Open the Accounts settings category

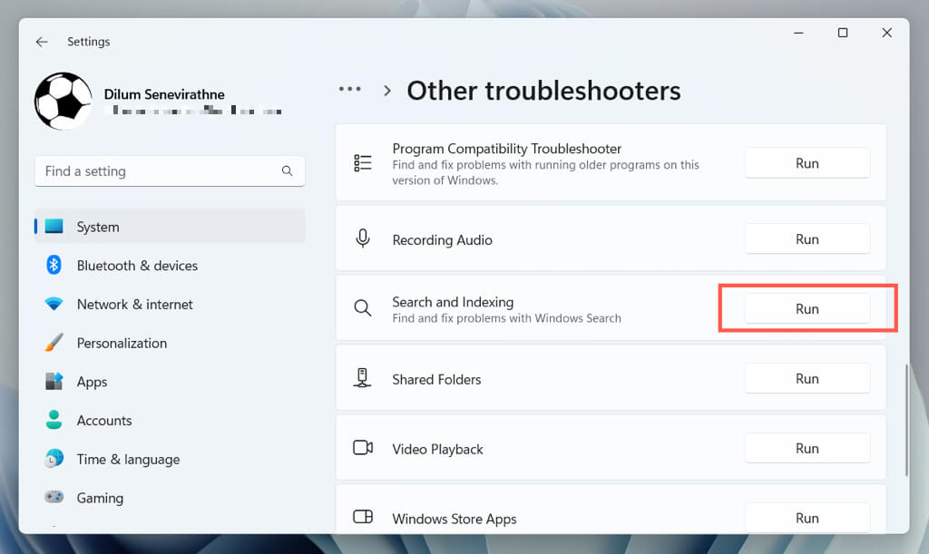(170, 420)
